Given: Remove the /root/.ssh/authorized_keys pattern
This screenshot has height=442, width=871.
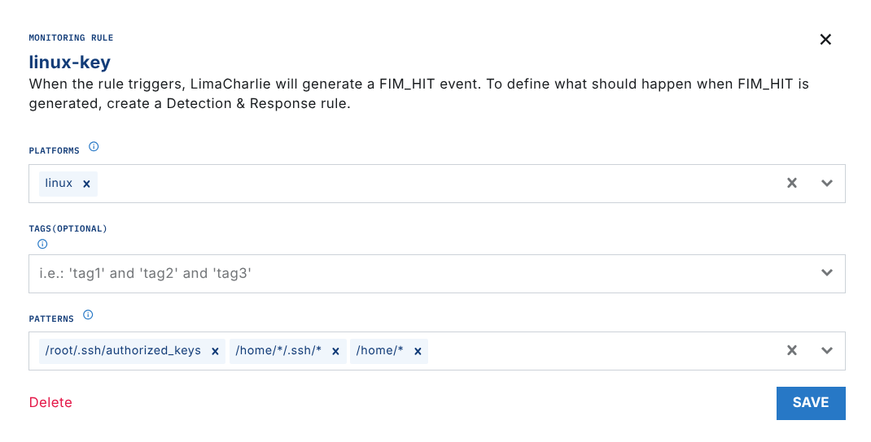Looking at the screenshot, I should [215, 351].
